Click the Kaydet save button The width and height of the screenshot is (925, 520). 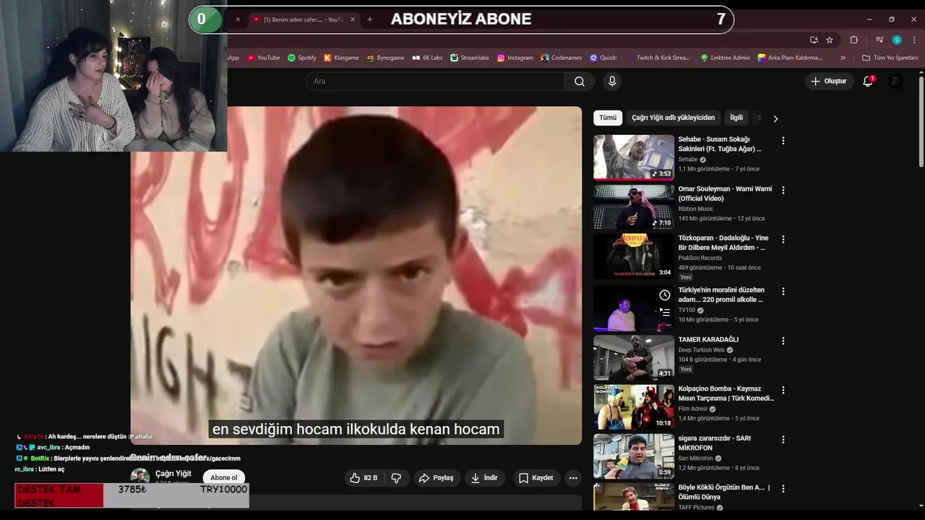(x=535, y=477)
